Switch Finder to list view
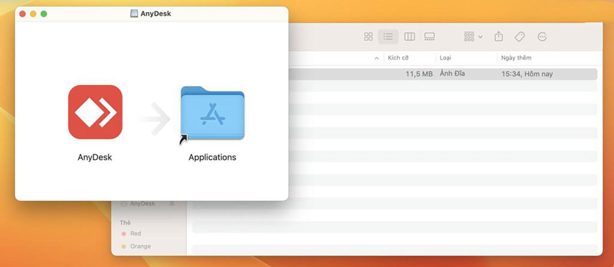Screen dimensions: 614x267 (x=388, y=37)
